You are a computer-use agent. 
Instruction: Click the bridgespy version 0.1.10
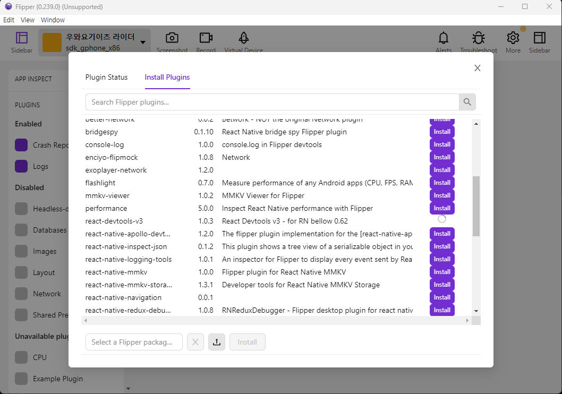tap(203, 132)
